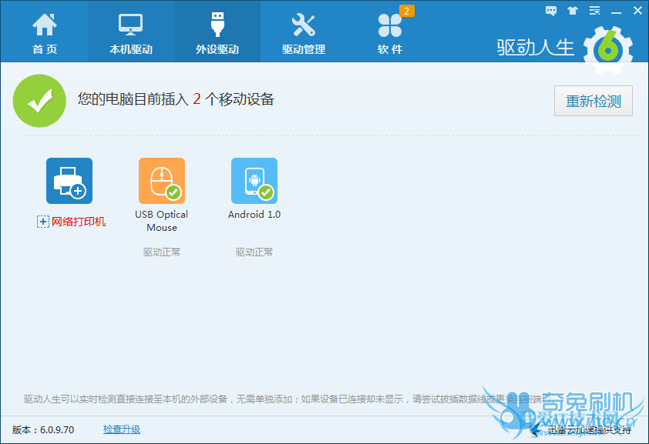Viewport: 649px width, 444px height.
Task: Click the green checkmark status icon
Action: [40, 101]
